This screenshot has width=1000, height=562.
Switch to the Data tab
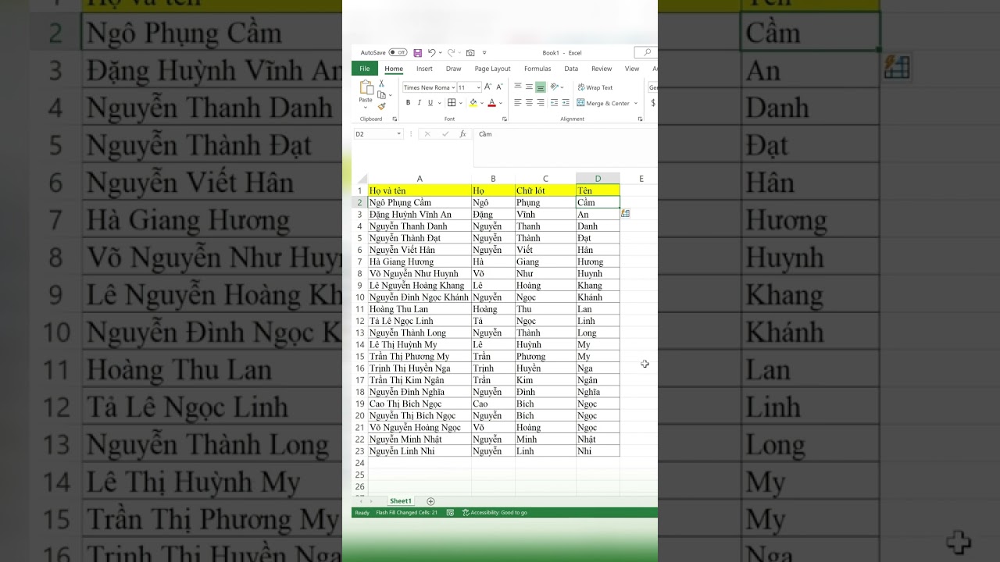[571, 69]
